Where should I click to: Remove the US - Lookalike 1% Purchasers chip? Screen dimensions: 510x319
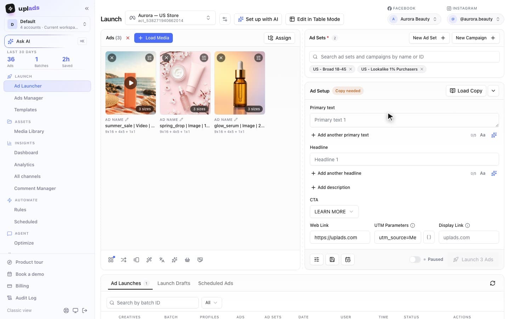coord(422,69)
